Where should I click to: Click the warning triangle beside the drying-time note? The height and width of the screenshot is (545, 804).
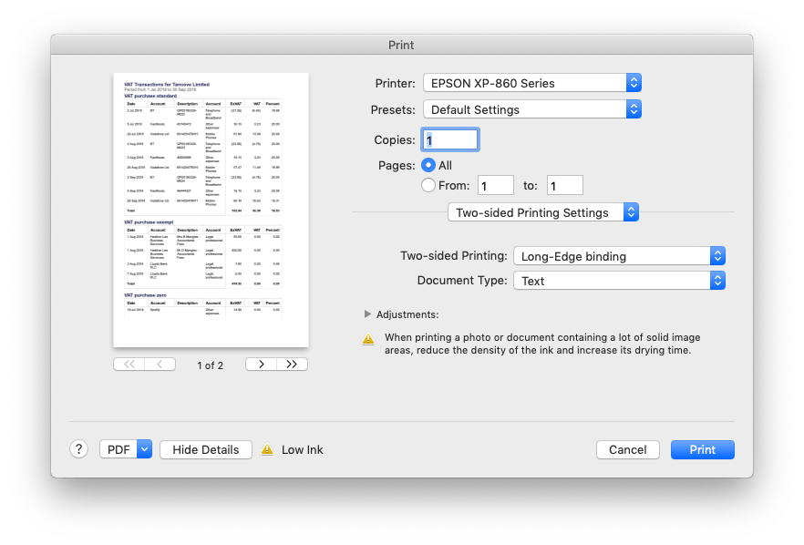click(368, 339)
